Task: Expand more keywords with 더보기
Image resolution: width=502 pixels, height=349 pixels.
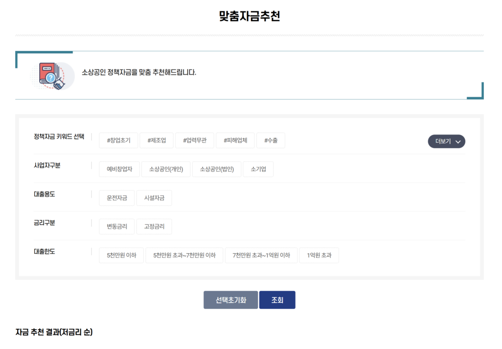Action: pyautogui.click(x=446, y=141)
